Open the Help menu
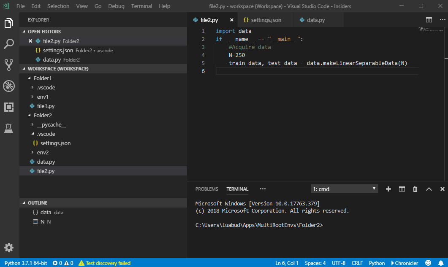This screenshot has height=267, width=448. (x=165, y=6)
